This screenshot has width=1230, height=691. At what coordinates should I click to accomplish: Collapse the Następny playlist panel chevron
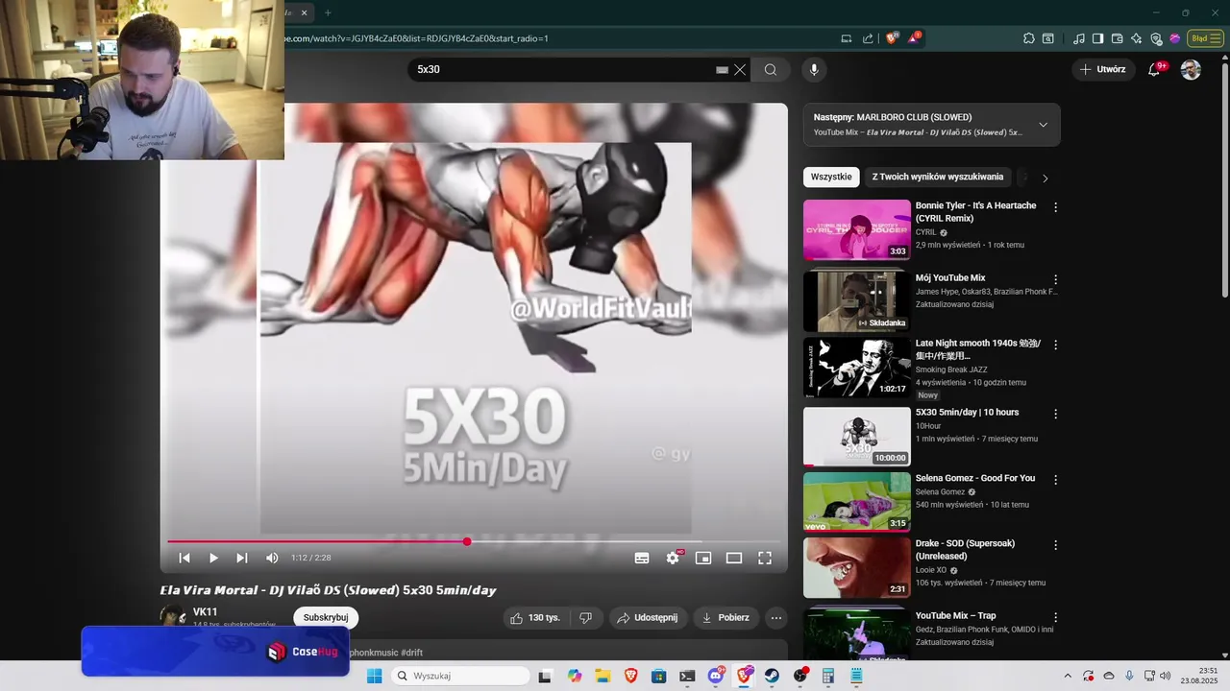coord(1043,125)
